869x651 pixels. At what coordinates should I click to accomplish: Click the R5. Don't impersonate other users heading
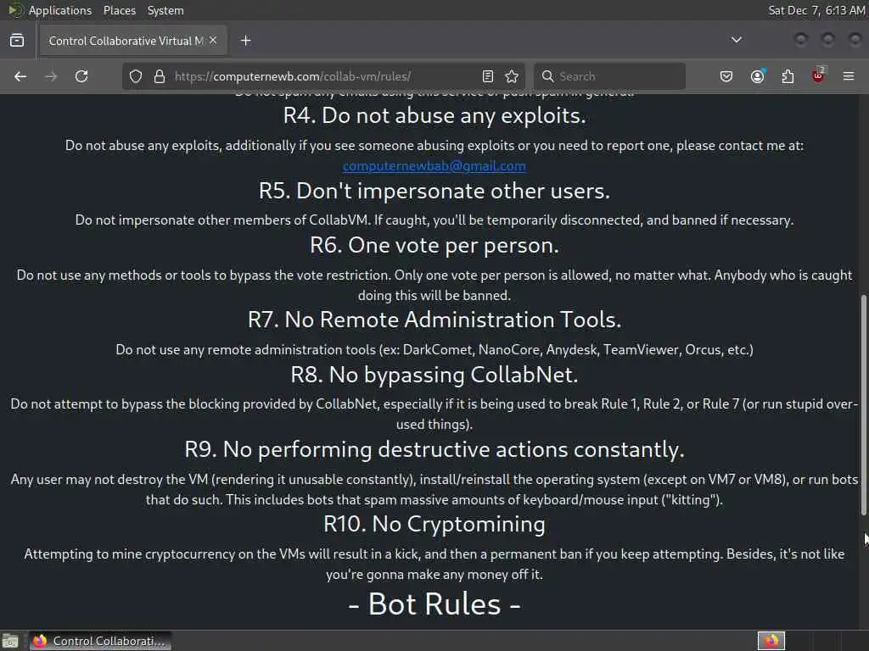[x=434, y=191]
